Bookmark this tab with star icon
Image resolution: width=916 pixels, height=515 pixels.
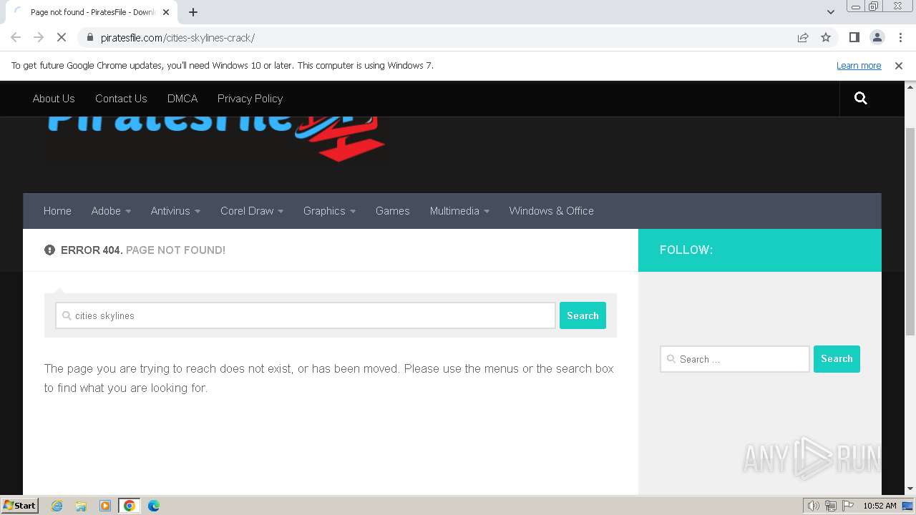826,37
